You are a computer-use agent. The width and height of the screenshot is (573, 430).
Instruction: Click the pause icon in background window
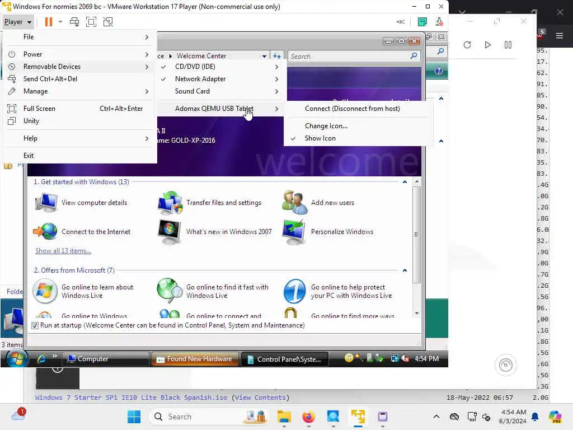508,45
